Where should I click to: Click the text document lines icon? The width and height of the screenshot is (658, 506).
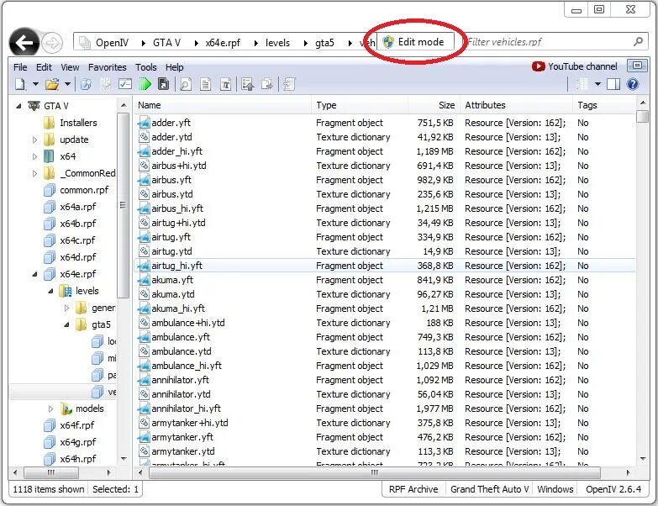coord(206,84)
